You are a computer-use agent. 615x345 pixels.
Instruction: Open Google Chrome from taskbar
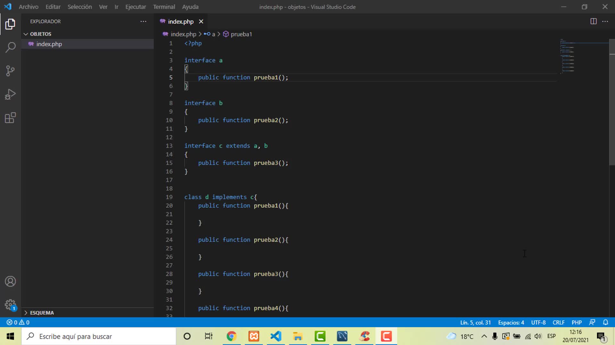(231, 336)
